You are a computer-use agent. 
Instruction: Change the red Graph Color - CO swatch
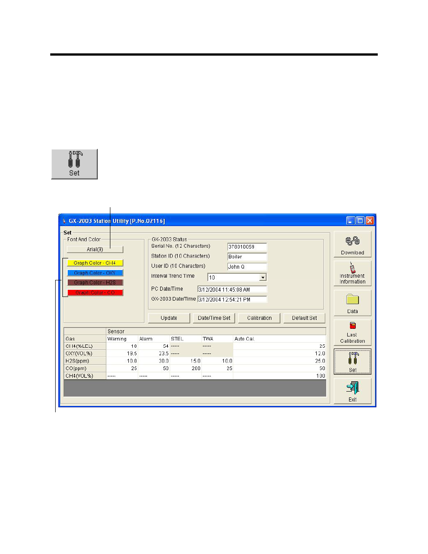coord(95,292)
